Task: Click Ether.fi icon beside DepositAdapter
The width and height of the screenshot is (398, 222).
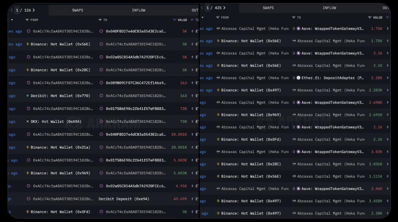Action: (298, 78)
